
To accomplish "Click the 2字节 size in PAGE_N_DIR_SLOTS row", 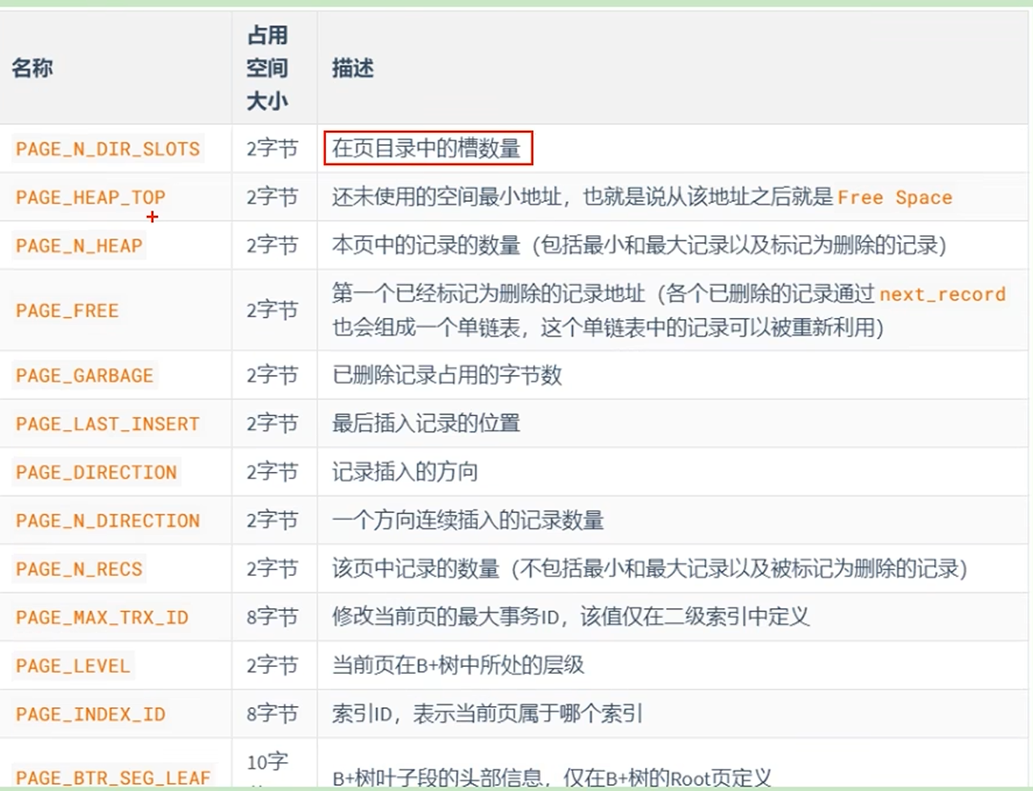I will click(272, 149).
